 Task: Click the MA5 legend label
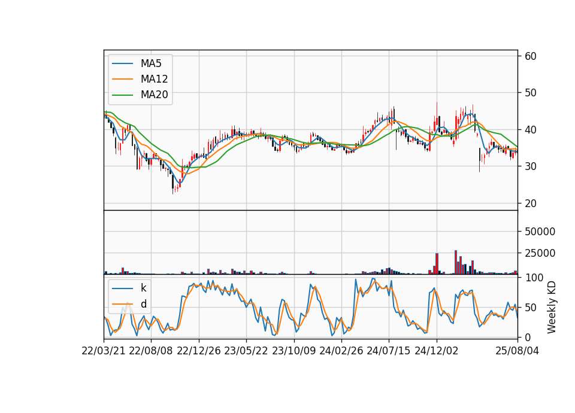point(151,63)
